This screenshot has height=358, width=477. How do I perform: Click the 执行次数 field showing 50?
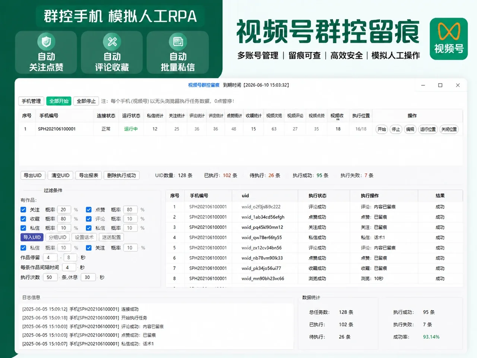[50, 277]
